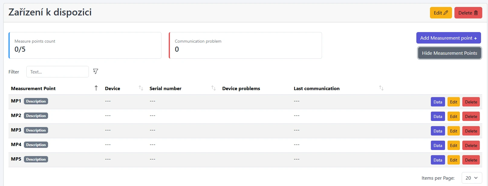Select the MP1 row label
The image size is (488, 186).
click(16, 101)
